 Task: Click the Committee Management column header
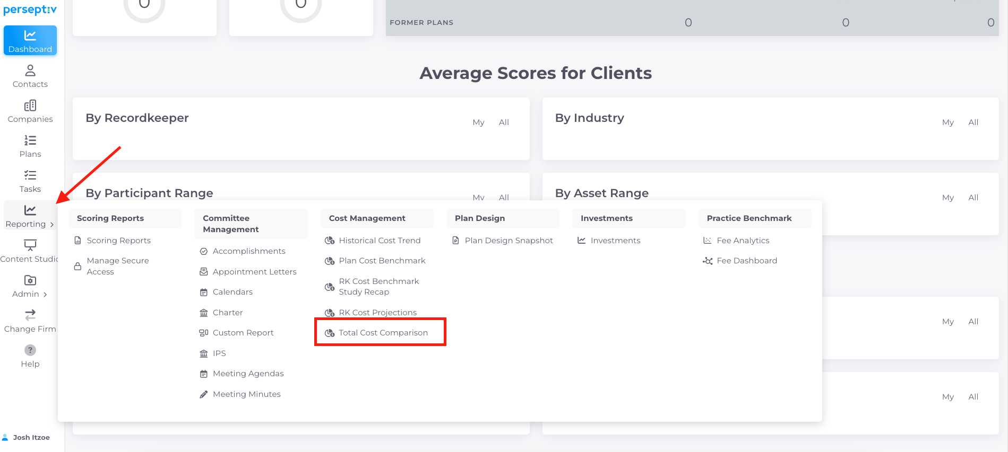(x=251, y=224)
